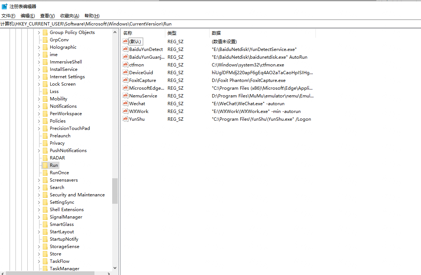Click the registry path address bar
The width and height of the screenshot is (421, 275).
[x=210, y=24]
